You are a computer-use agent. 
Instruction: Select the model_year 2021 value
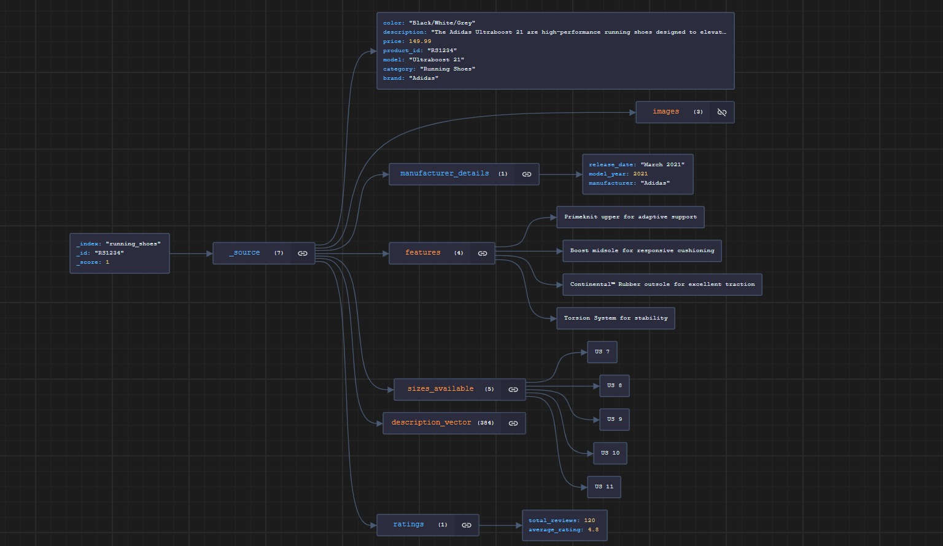point(640,174)
